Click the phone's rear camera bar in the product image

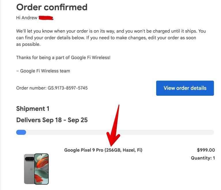click(29, 159)
